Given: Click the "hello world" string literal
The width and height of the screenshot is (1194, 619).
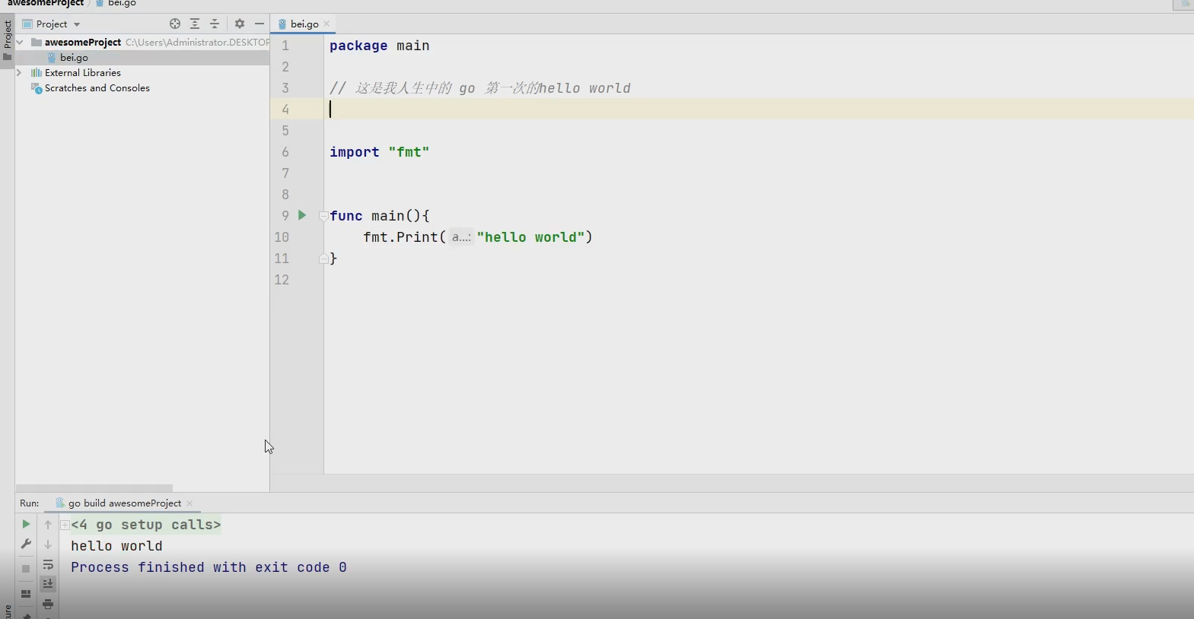Looking at the screenshot, I should [x=530, y=237].
